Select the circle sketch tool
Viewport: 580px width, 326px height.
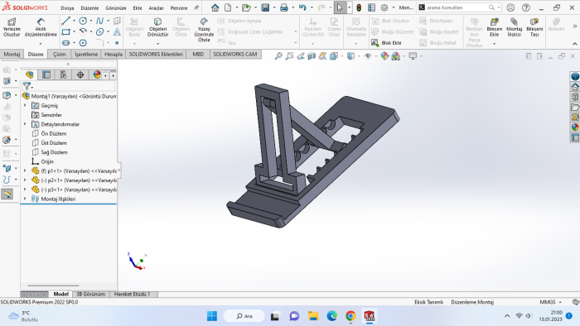(x=83, y=21)
